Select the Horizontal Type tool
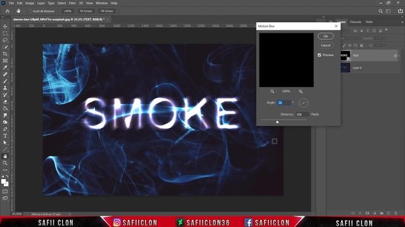The height and width of the screenshot is (227, 405). click(x=5, y=136)
